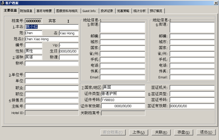Click the 生日 date input field
219x140 pixels.
click(x=69, y=51)
